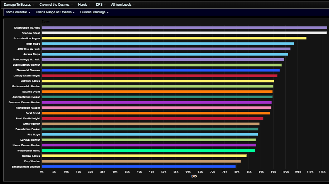Click the Unholy Death Knight label

click(x=26, y=76)
